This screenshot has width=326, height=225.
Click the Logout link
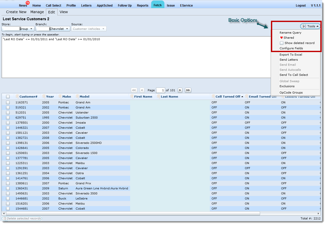click(301, 6)
